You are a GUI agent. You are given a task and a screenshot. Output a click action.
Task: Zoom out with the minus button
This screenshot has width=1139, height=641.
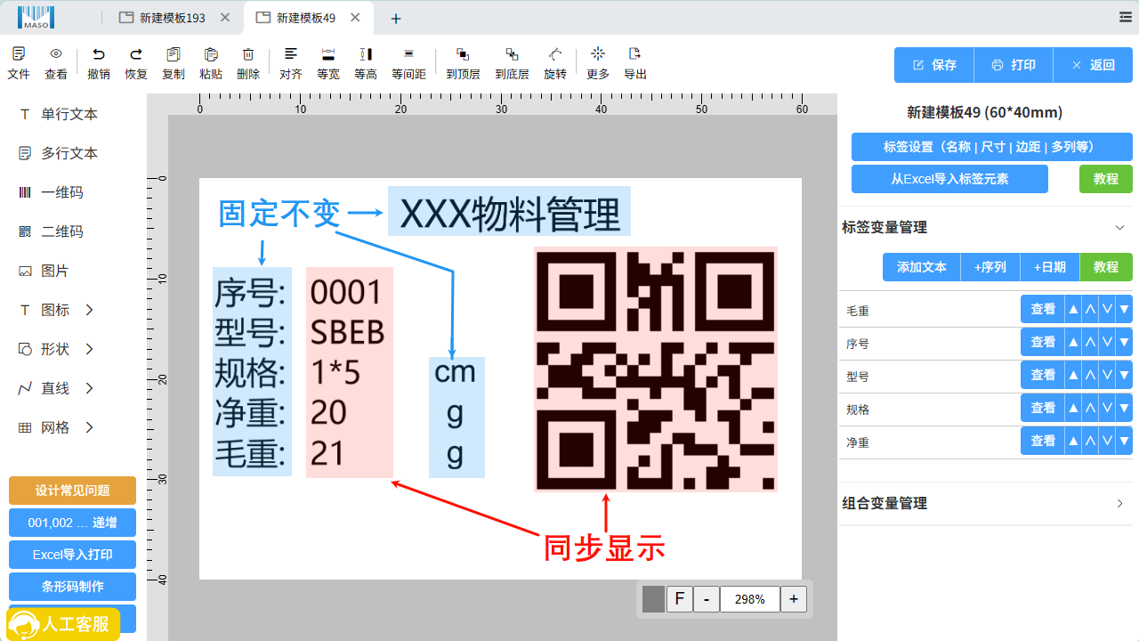(707, 599)
